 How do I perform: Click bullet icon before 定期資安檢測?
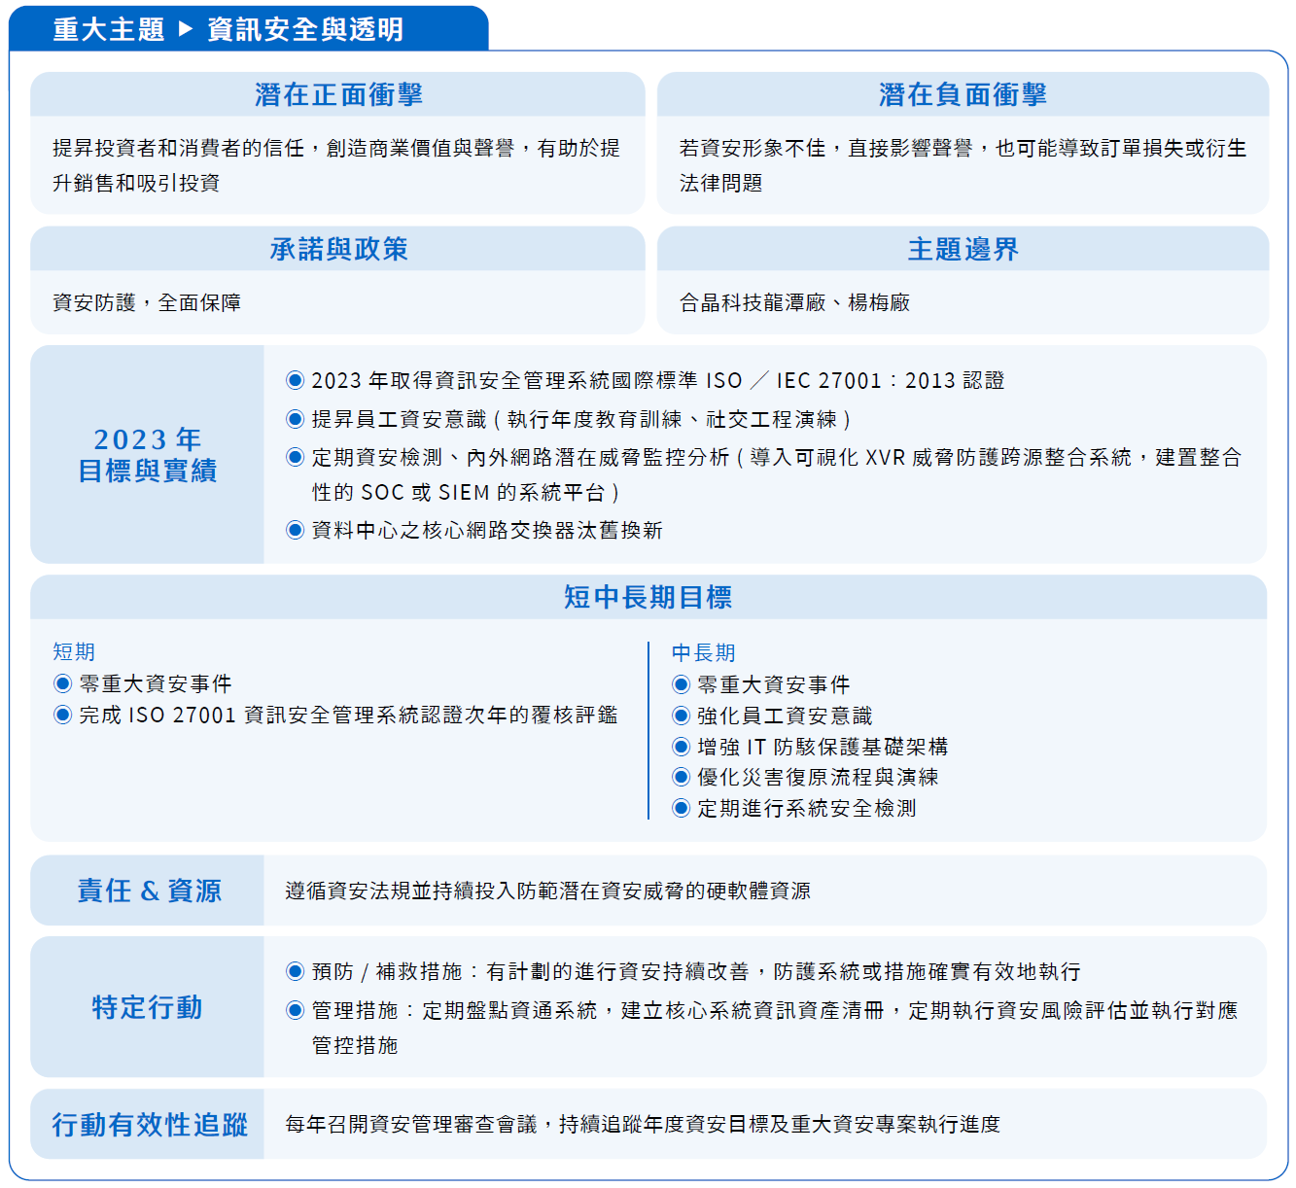tap(296, 457)
